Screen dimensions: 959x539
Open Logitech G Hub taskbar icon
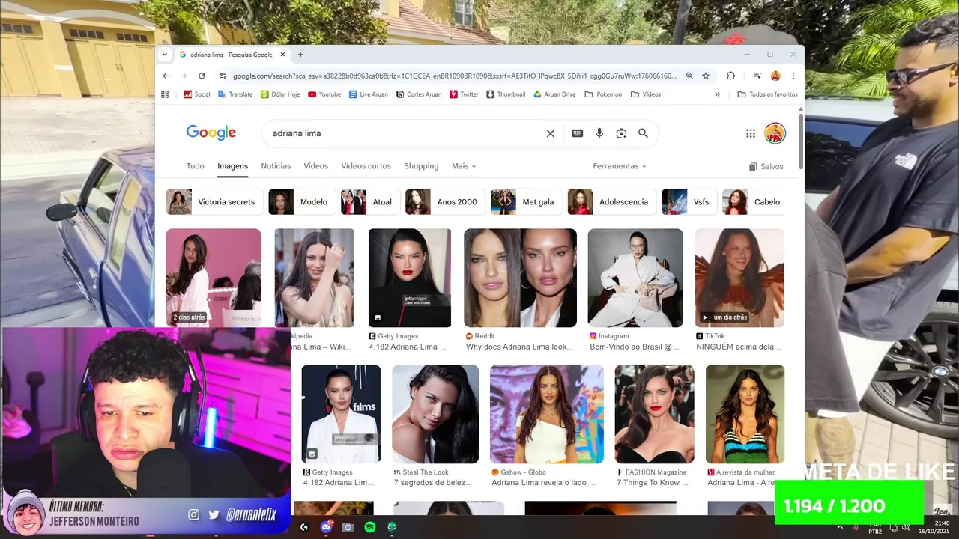pyautogui.click(x=303, y=527)
